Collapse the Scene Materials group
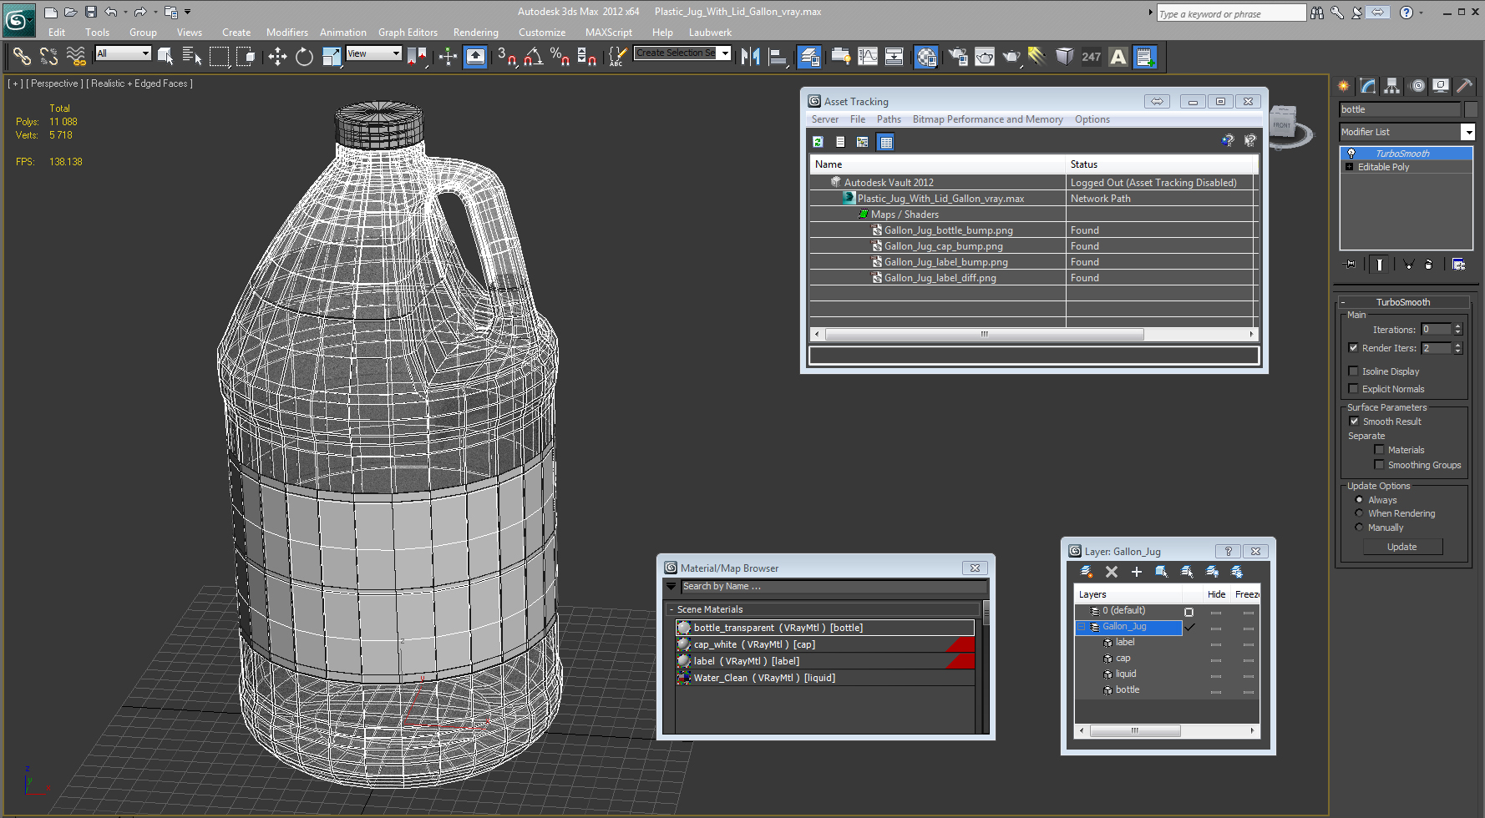Viewport: 1485px width, 818px height. click(x=671, y=609)
